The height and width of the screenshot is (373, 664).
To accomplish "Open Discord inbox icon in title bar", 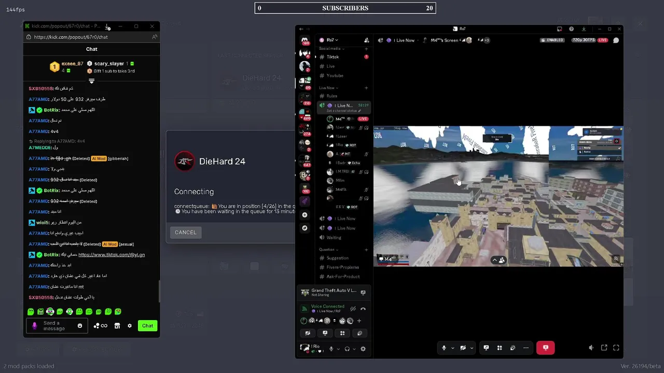I will click(559, 29).
